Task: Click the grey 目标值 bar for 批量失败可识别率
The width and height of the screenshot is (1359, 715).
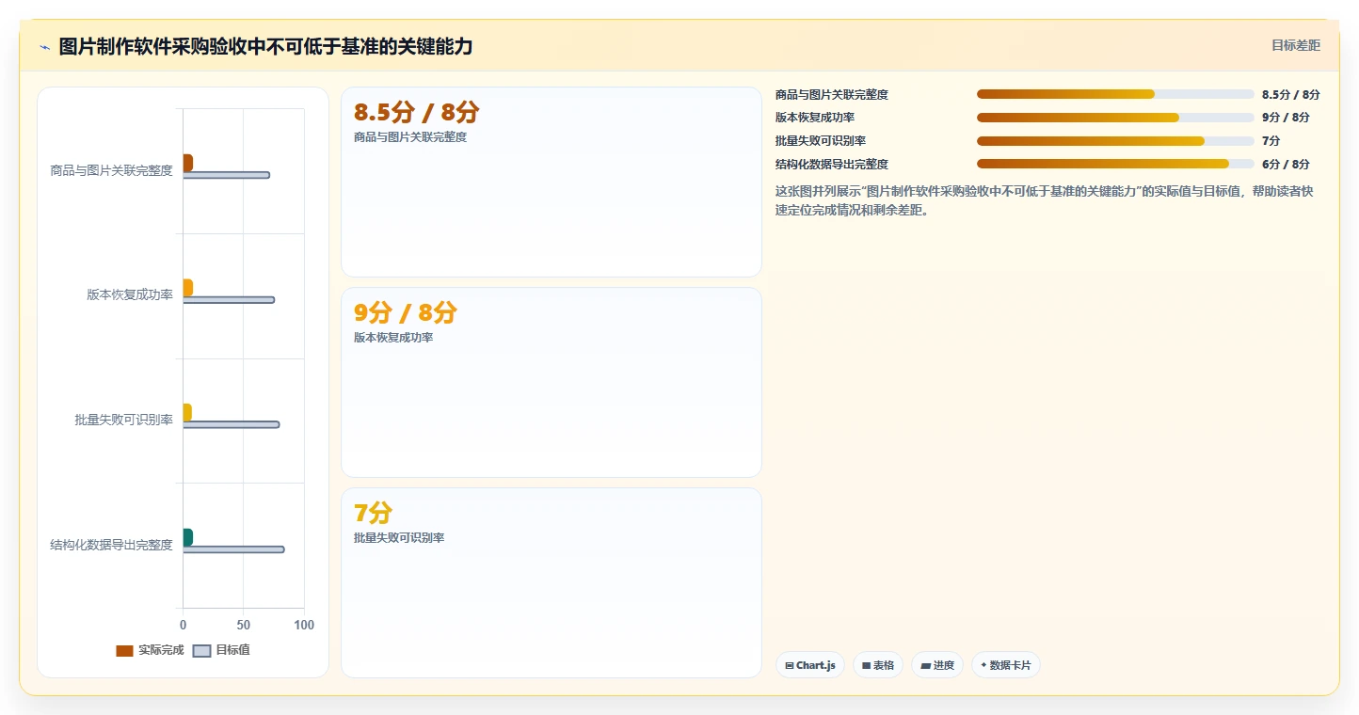Action: coord(231,424)
